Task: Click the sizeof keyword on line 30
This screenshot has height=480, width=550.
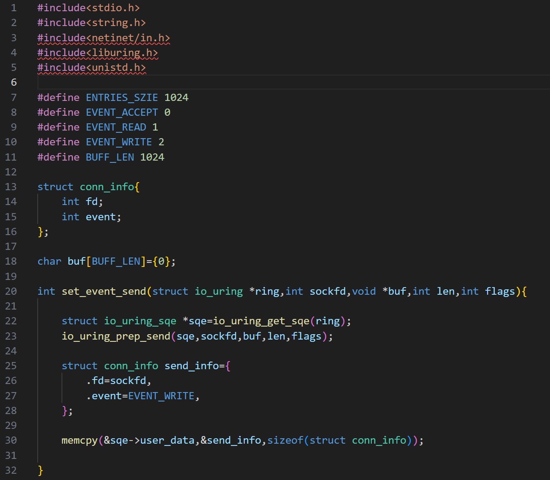Action: tap(286, 440)
